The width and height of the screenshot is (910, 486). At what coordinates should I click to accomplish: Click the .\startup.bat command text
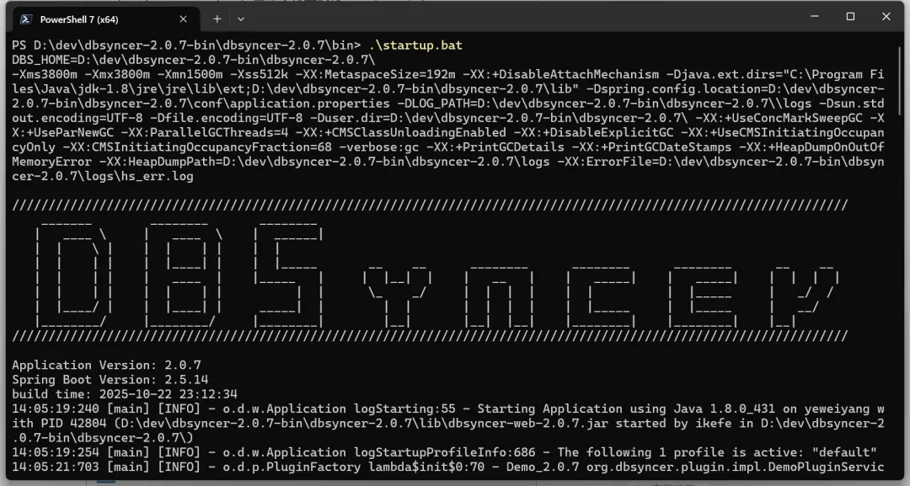415,45
